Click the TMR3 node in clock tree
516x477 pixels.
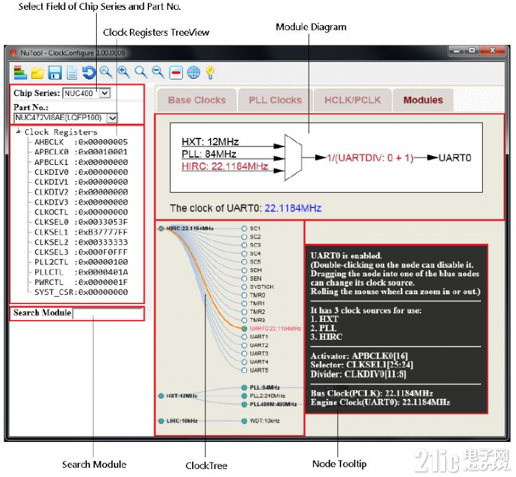pos(244,320)
